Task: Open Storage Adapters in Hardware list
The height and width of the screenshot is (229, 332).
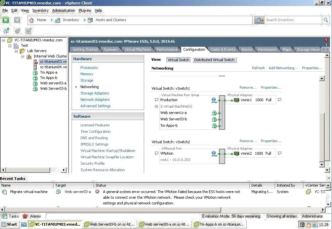Action: coord(95,93)
